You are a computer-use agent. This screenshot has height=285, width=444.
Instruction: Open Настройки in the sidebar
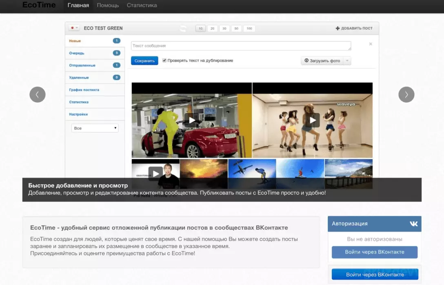pyautogui.click(x=95, y=114)
